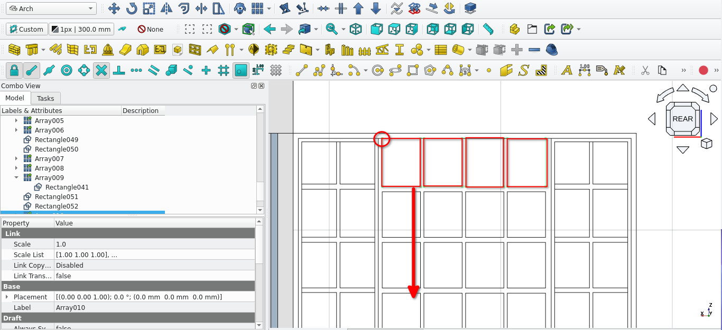
Task: Click the Draft Move tool
Action: (114, 8)
